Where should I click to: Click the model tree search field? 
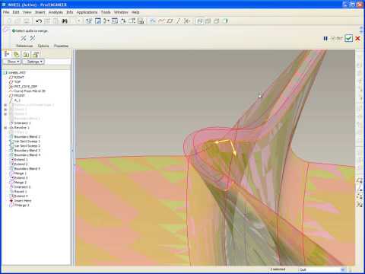[58, 62]
